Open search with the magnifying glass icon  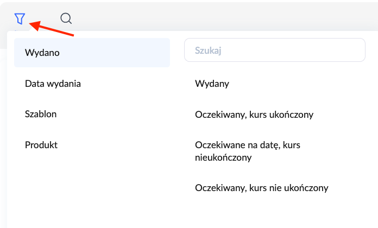(66, 18)
